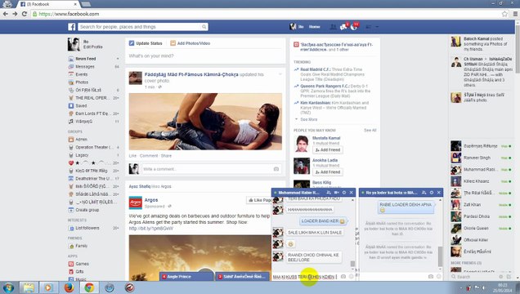Reload the Facebook page
Image resolution: width=520 pixels, height=294 pixels.
click(25, 14)
